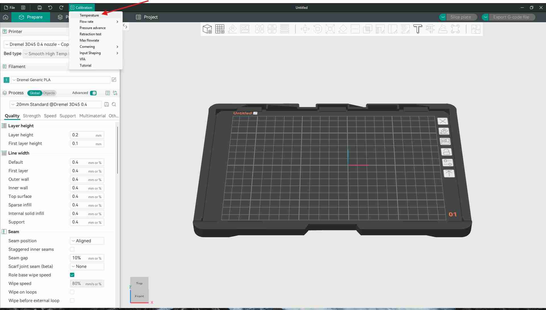Click the save process preset icon
546x310 pixels.
click(106, 104)
